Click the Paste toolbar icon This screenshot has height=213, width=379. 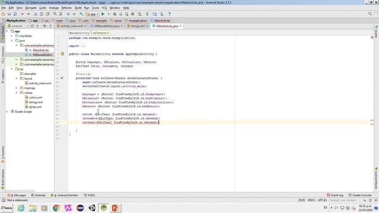[x=47, y=14]
